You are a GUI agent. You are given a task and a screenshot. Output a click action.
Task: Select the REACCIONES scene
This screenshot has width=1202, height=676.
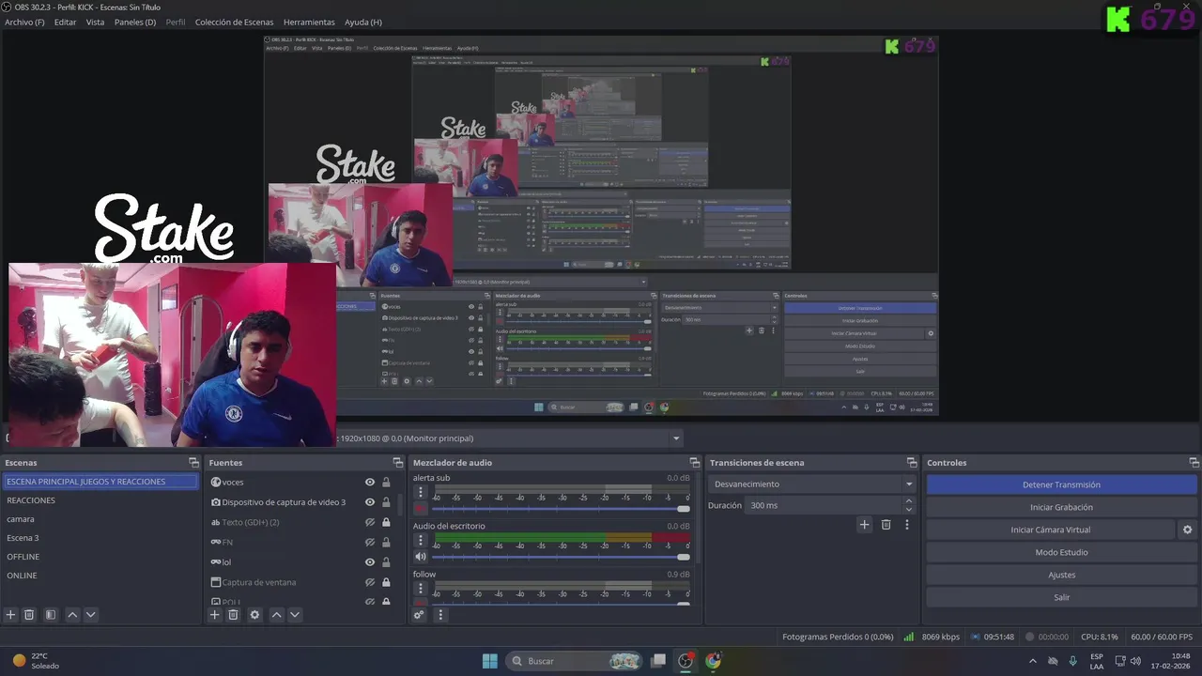(100, 500)
